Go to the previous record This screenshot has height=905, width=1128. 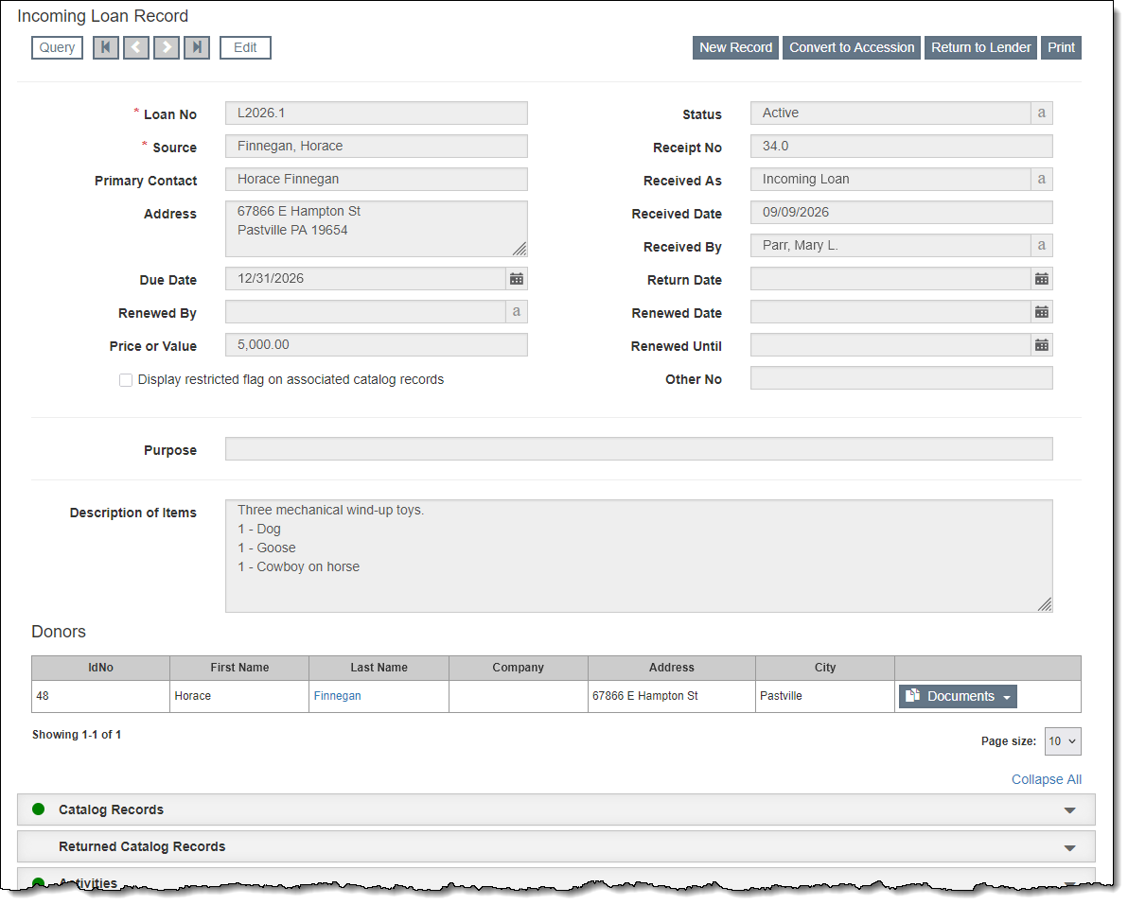click(136, 47)
